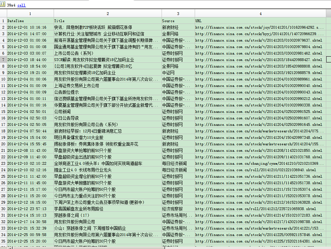Screen dimensions: 331x249
Task: Select title 掘金工业4.0 长线布局行业龙头
Action: pos(108,170)
